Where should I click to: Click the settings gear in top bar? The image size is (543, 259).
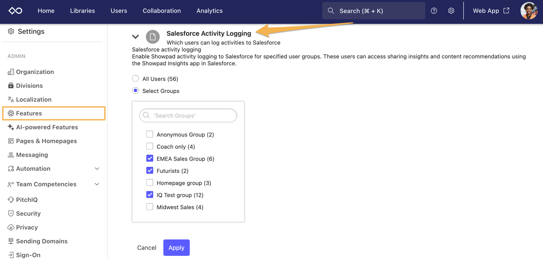(451, 11)
